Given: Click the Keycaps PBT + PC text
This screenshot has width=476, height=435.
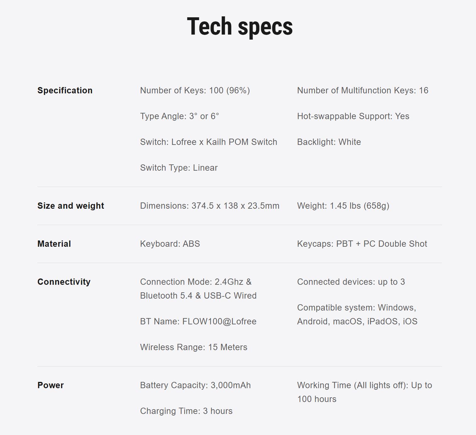Looking at the screenshot, I should click(362, 244).
